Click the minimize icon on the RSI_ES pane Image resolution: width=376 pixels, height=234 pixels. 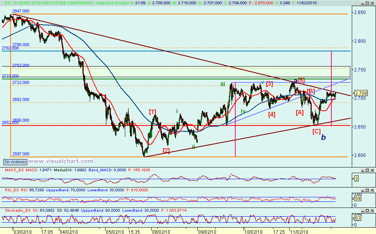pyautogui.click(x=363, y=190)
